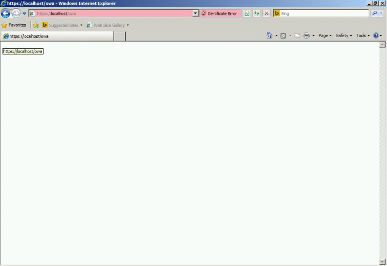Click the Certificate Error warning
The height and width of the screenshot is (266, 387).
point(220,14)
